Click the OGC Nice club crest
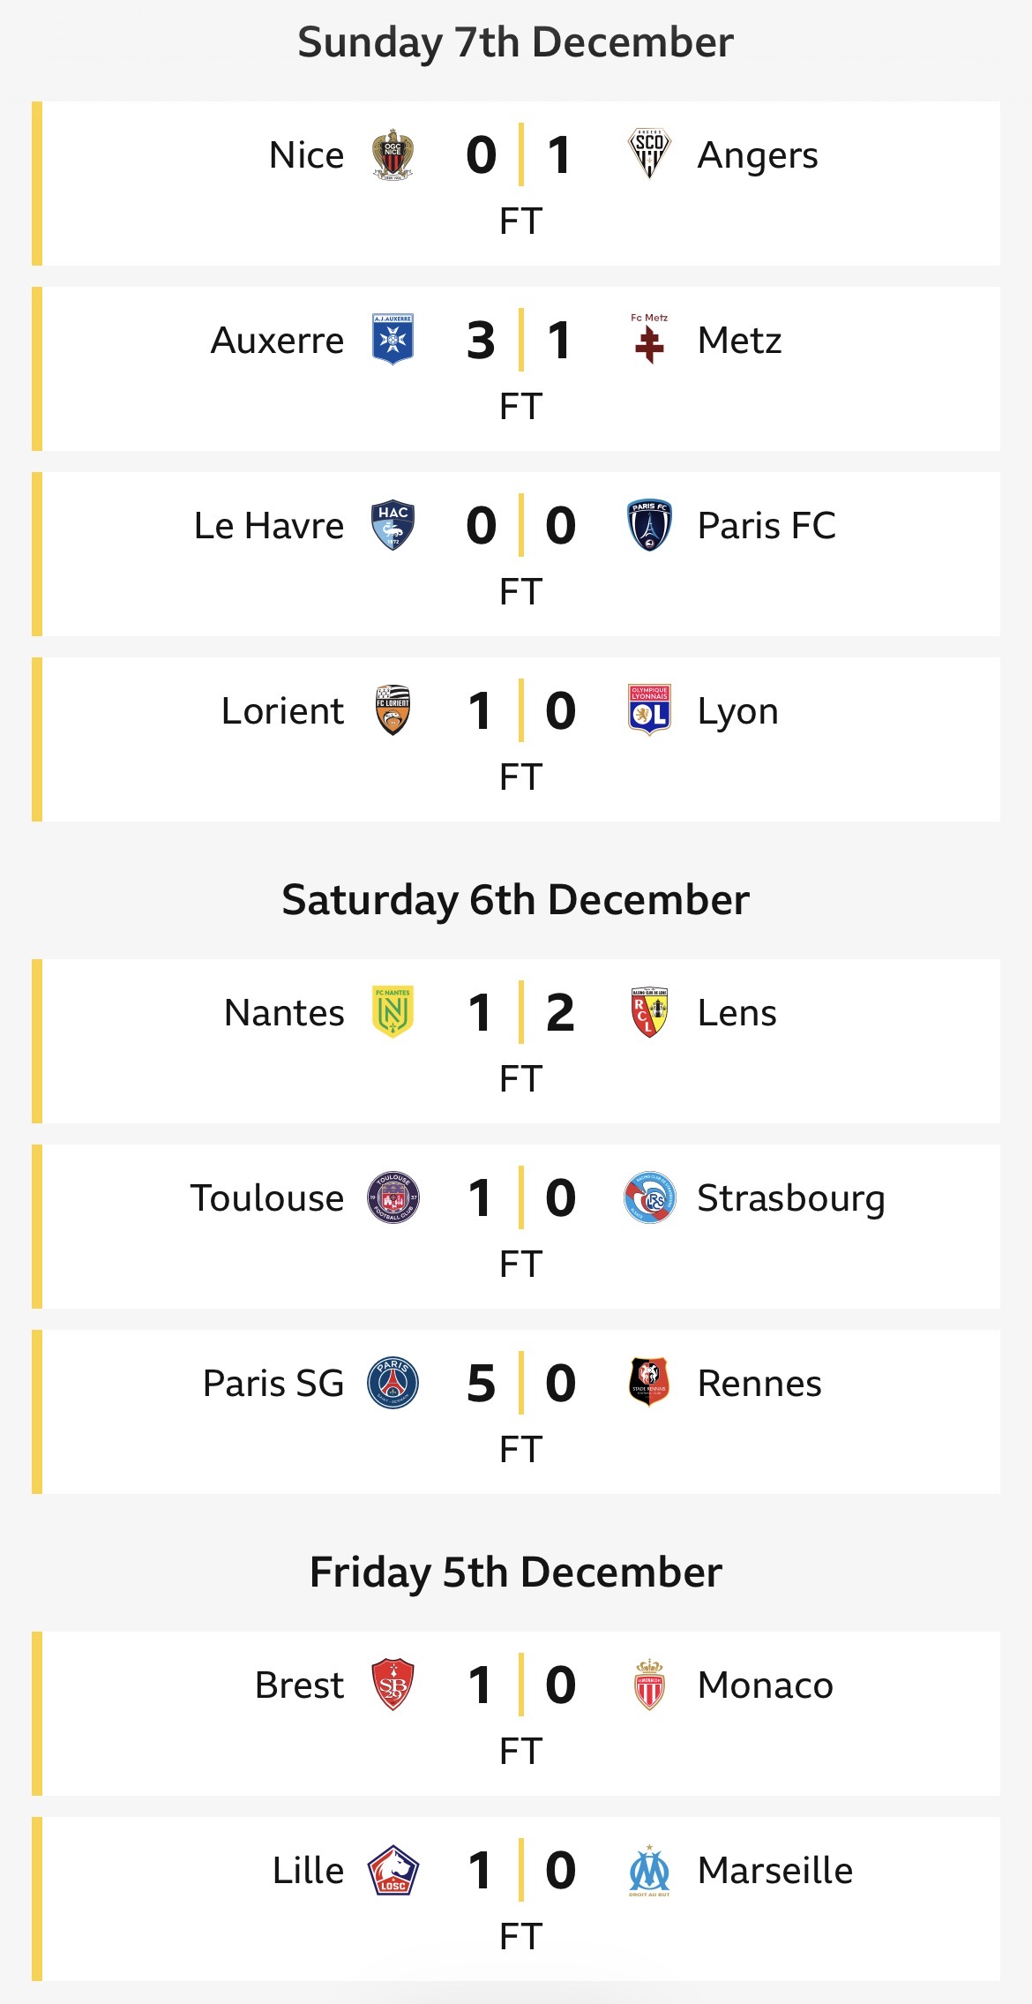The width and height of the screenshot is (1032, 2004). (x=393, y=155)
